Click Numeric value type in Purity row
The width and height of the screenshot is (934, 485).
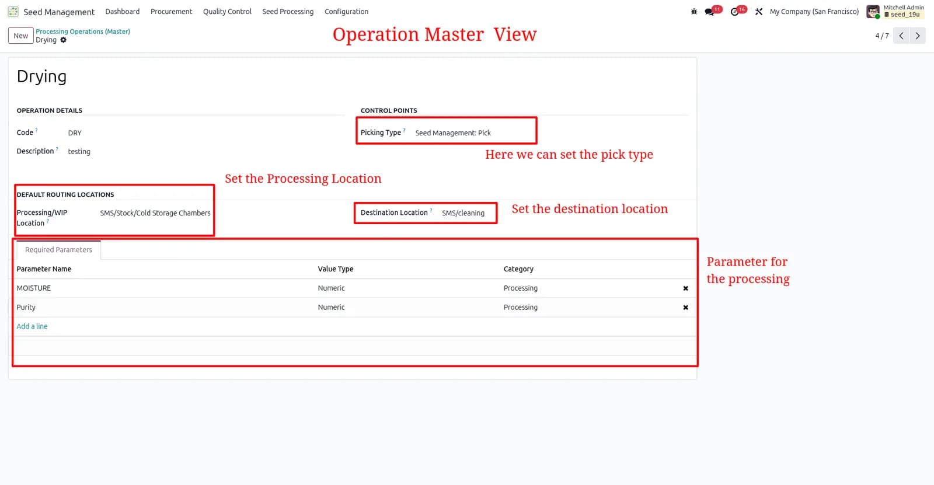332,308
